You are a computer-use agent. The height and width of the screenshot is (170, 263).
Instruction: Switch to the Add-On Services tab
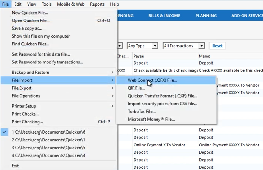[247, 16]
